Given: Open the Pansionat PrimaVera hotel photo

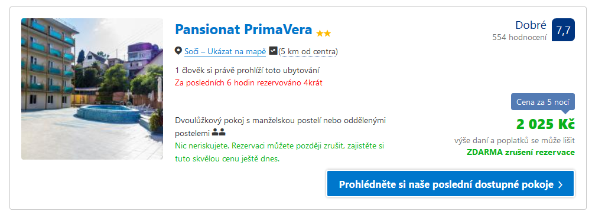Looking at the screenshot, I should (92, 89).
